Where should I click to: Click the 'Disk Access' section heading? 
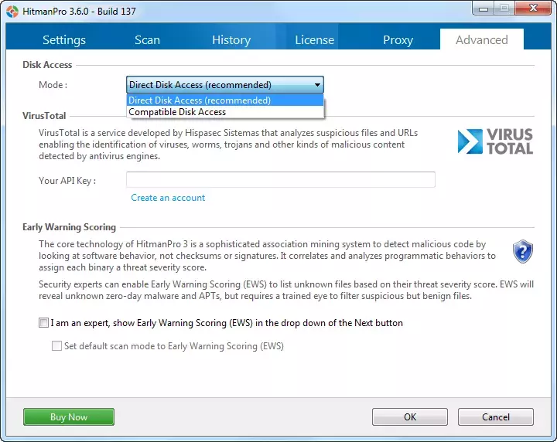47,65
